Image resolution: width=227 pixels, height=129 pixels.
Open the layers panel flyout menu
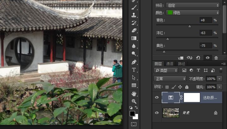[x=224, y=64]
